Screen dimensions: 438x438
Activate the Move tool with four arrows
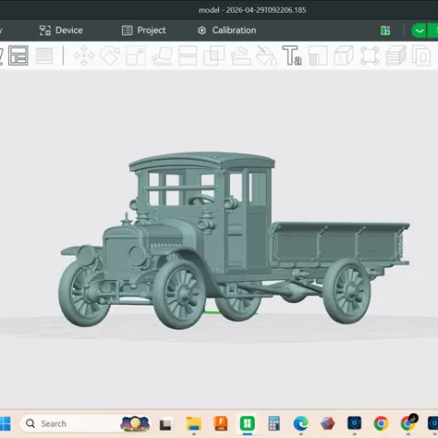(x=84, y=56)
